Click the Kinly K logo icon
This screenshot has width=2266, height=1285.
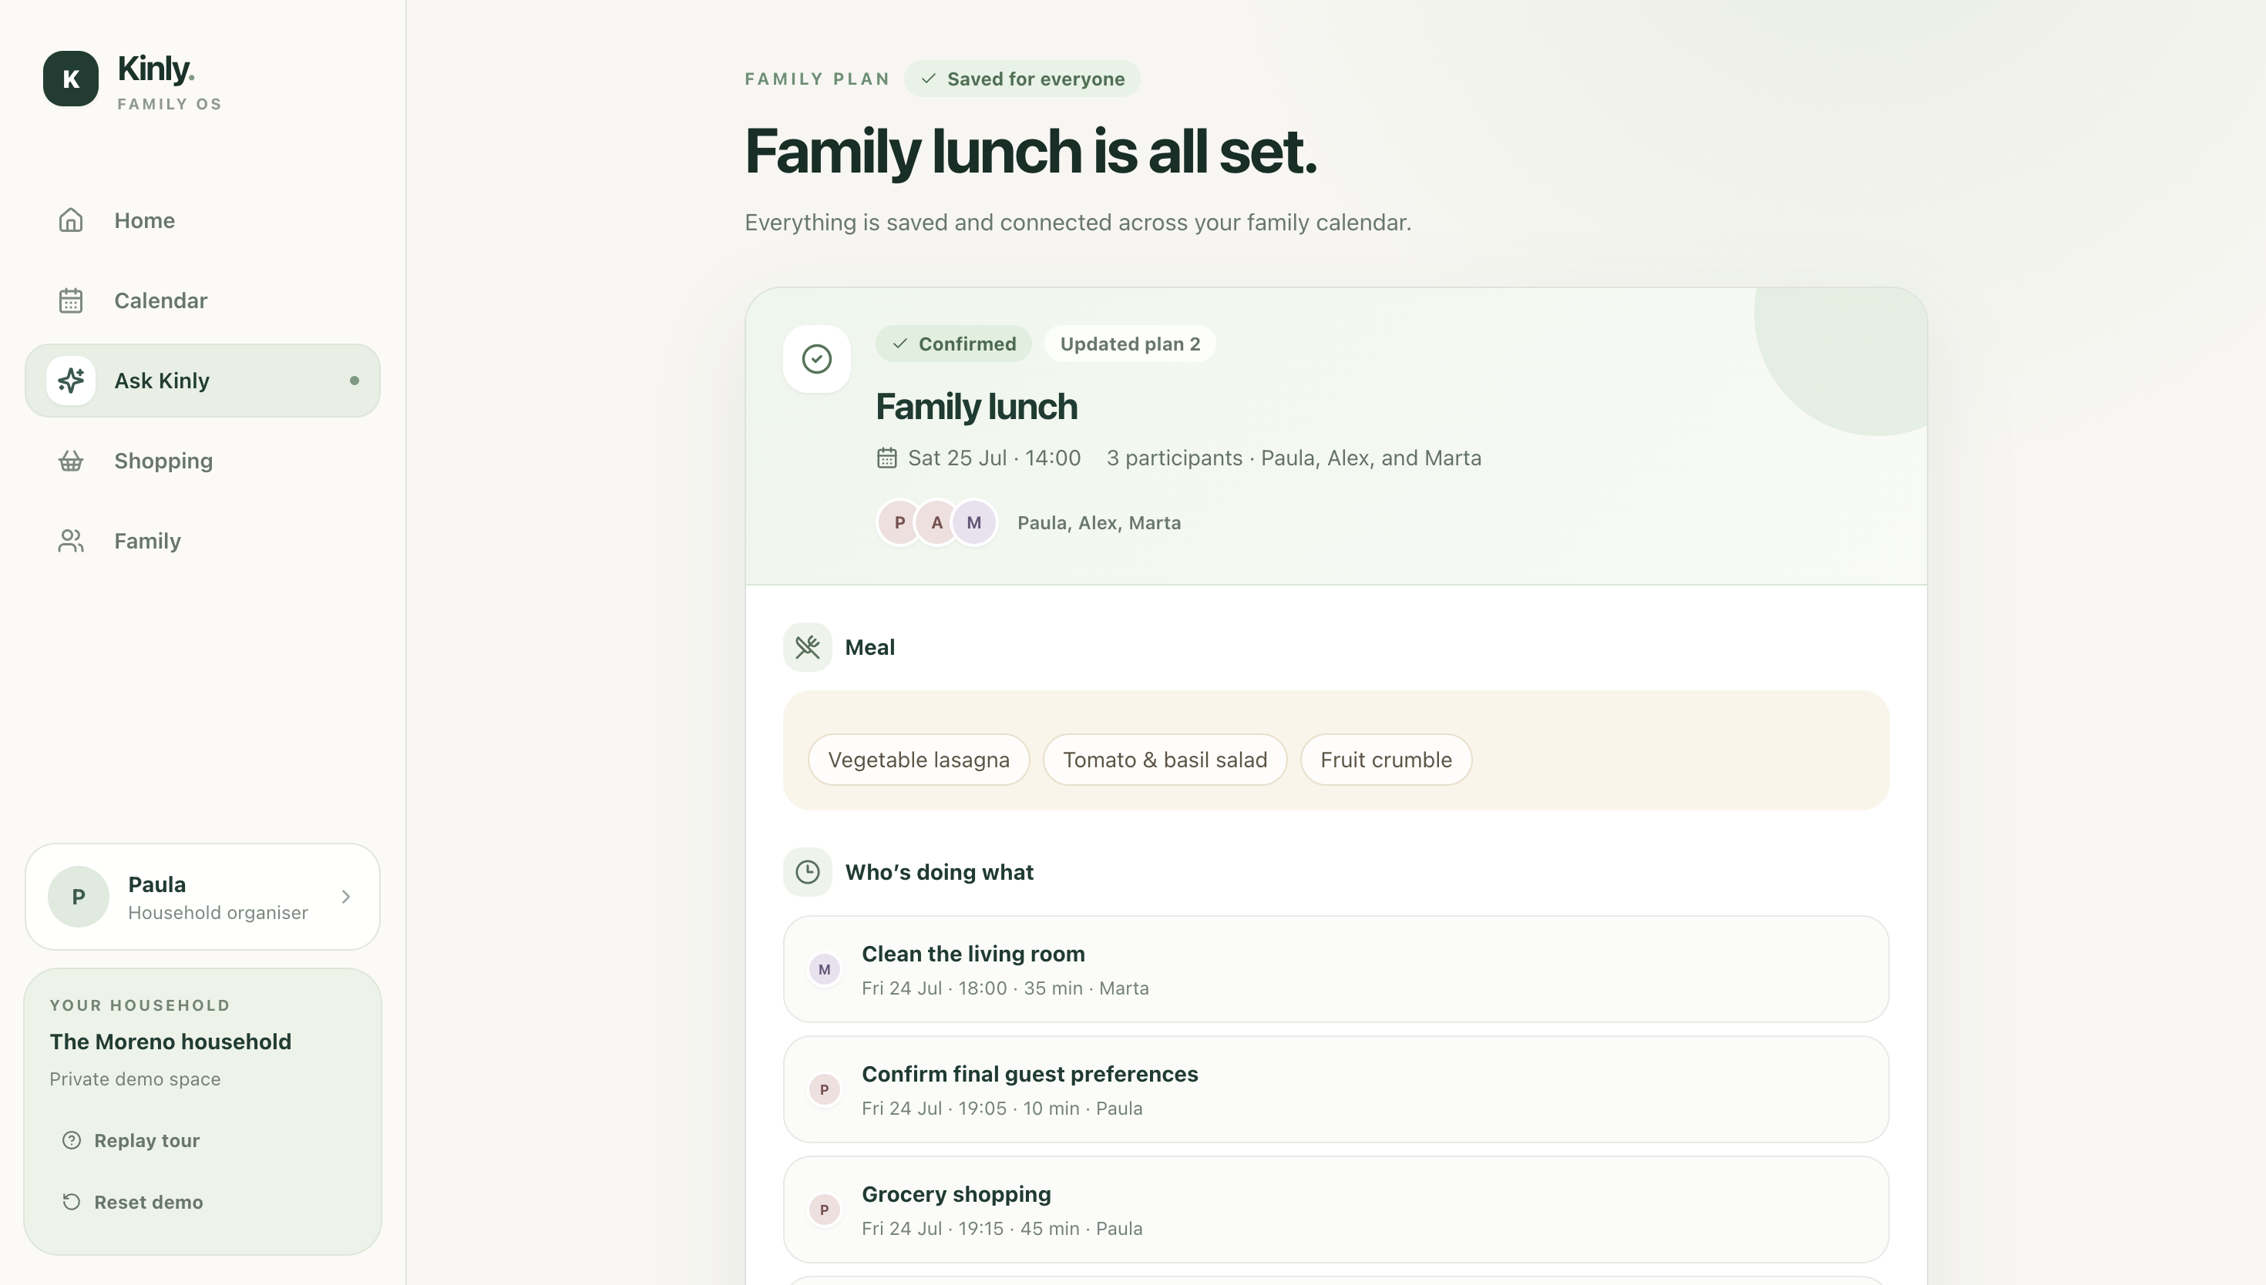coord(71,79)
